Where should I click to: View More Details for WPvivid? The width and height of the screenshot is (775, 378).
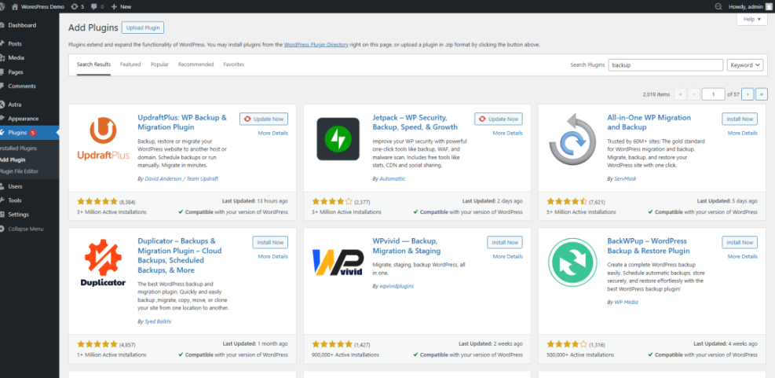[507, 256]
